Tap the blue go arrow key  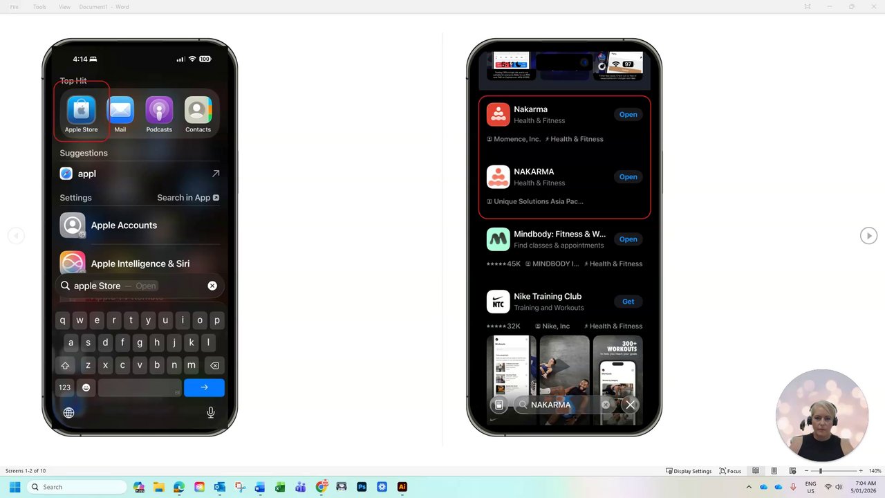[204, 387]
